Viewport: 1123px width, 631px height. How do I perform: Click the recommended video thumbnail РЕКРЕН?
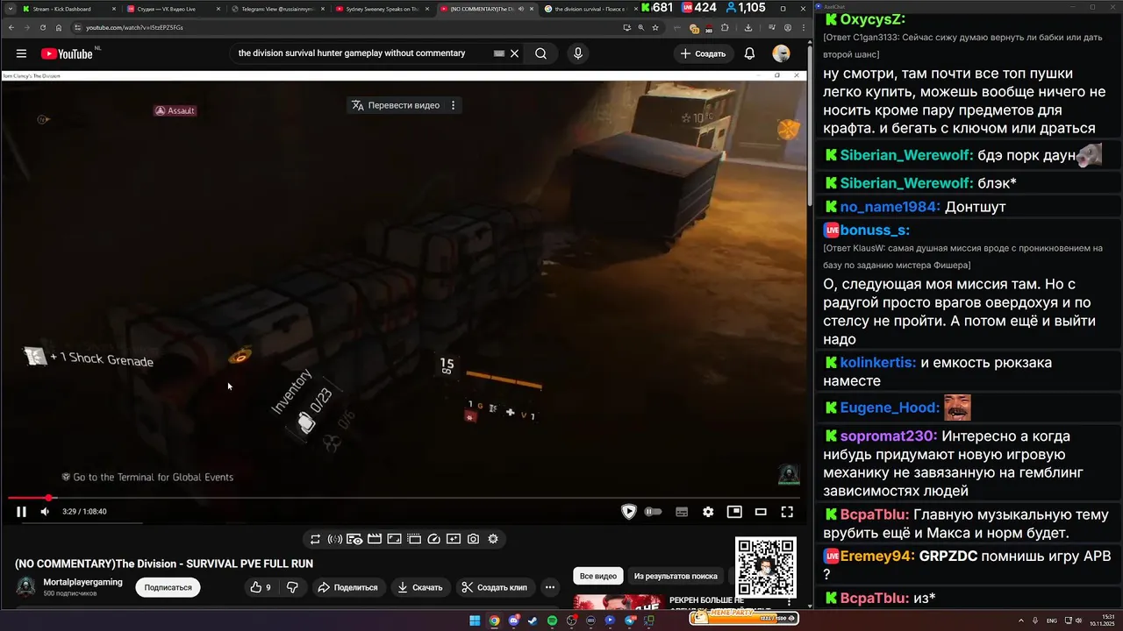point(618,602)
